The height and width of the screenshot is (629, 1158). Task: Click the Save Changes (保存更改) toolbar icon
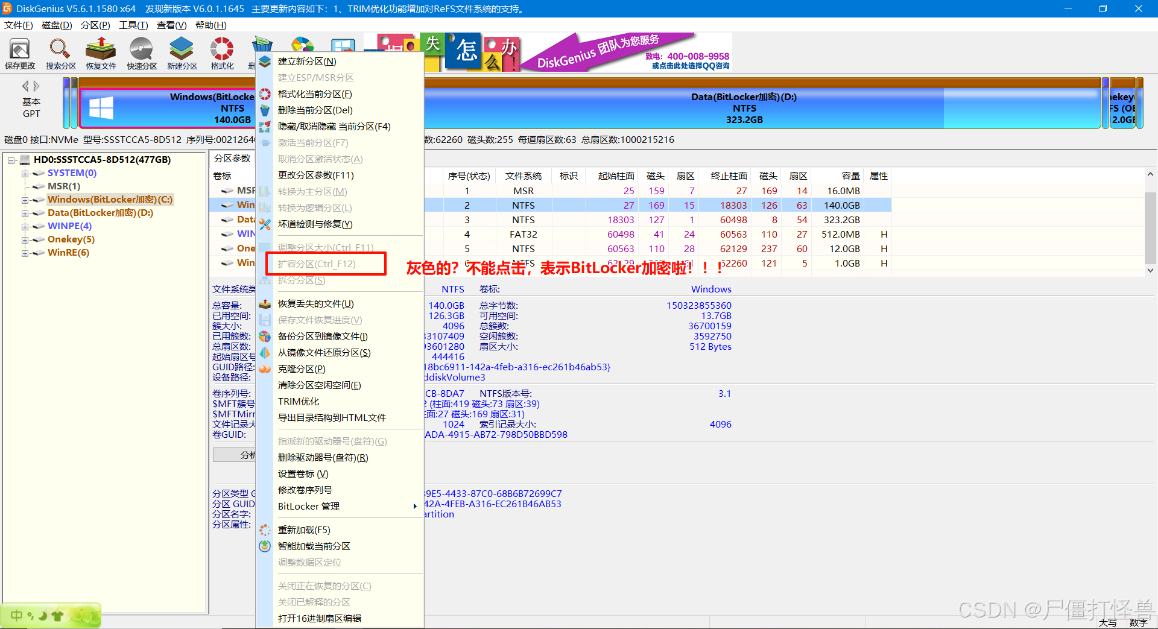[x=19, y=53]
